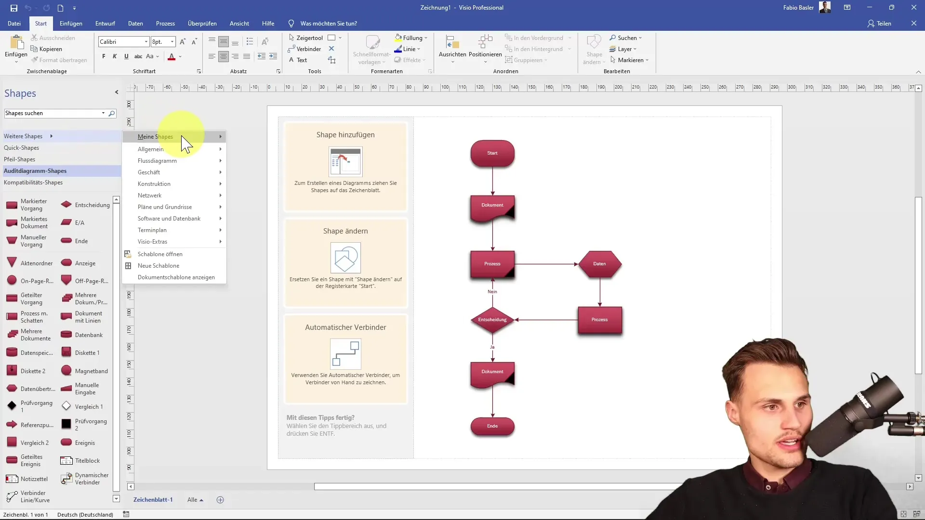925x520 pixels.
Task: Open the Flussdiagramm submenu
Action: point(174,160)
